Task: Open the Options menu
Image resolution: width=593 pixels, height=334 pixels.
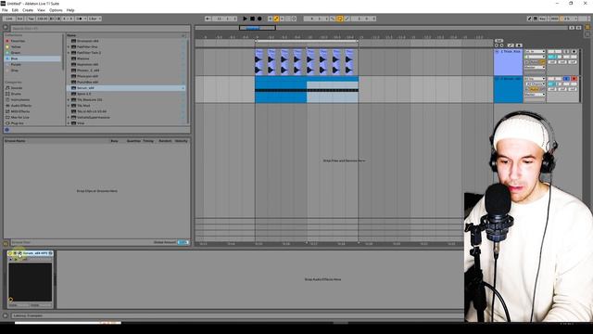Action: pyautogui.click(x=56, y=10)
